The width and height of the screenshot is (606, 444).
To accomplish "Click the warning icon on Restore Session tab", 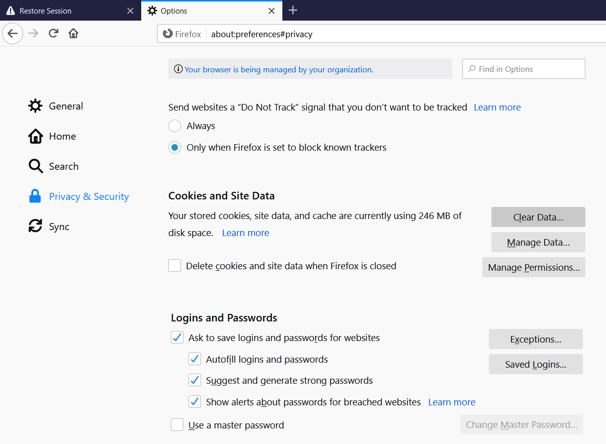I will tap(11, 11).
